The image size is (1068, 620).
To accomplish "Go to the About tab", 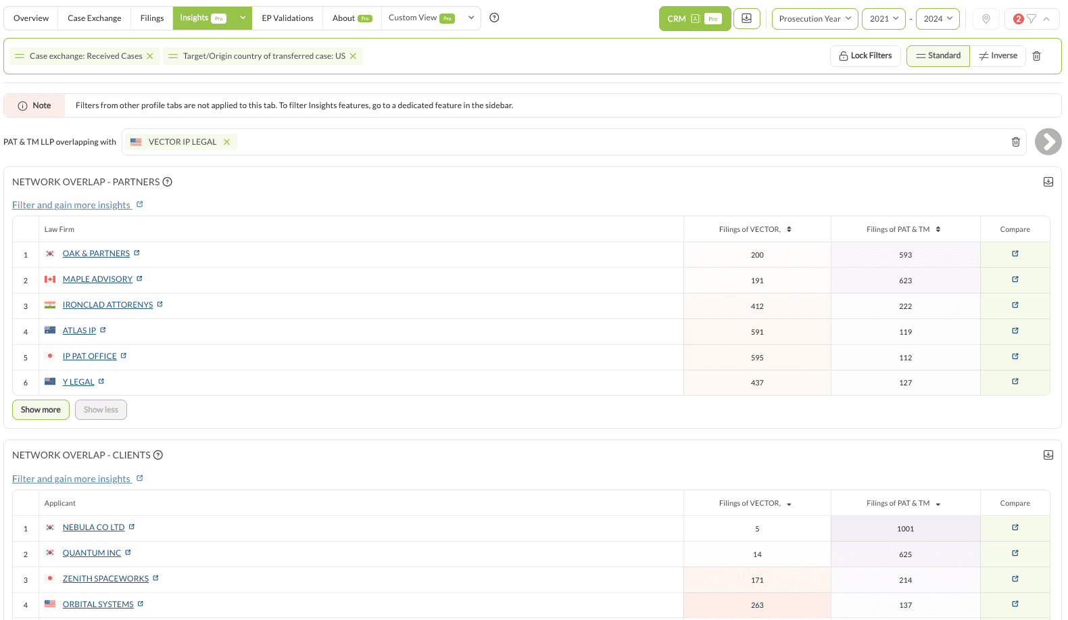I will point(352,18).
